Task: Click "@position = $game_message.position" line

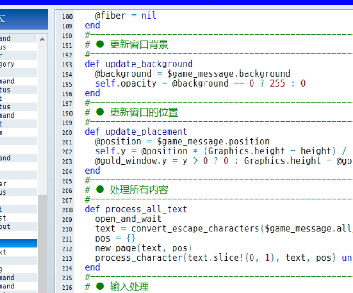Action: (x=182, y=141)
